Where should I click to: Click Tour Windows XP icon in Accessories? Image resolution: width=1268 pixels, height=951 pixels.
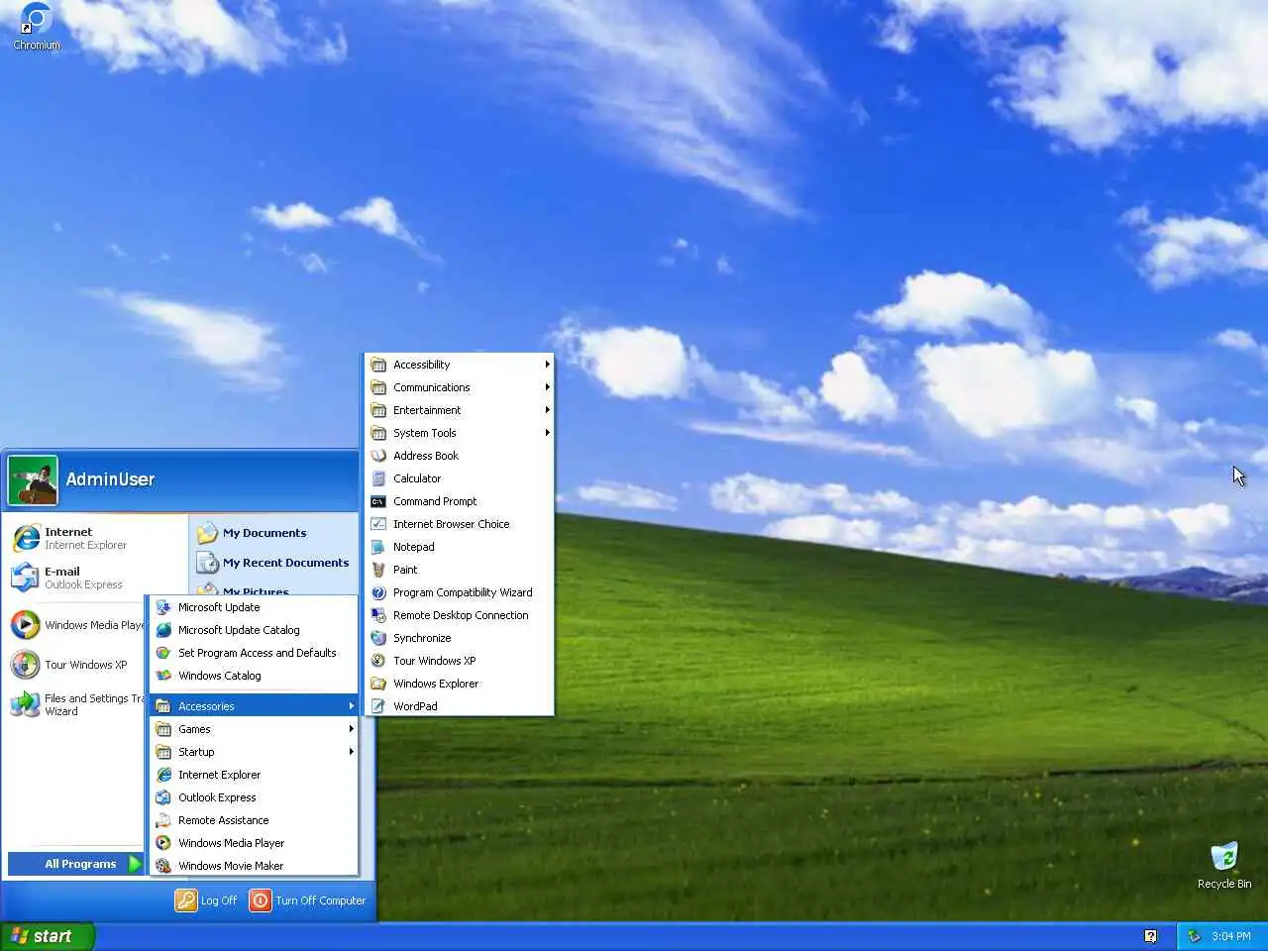(x=378, y=661)
